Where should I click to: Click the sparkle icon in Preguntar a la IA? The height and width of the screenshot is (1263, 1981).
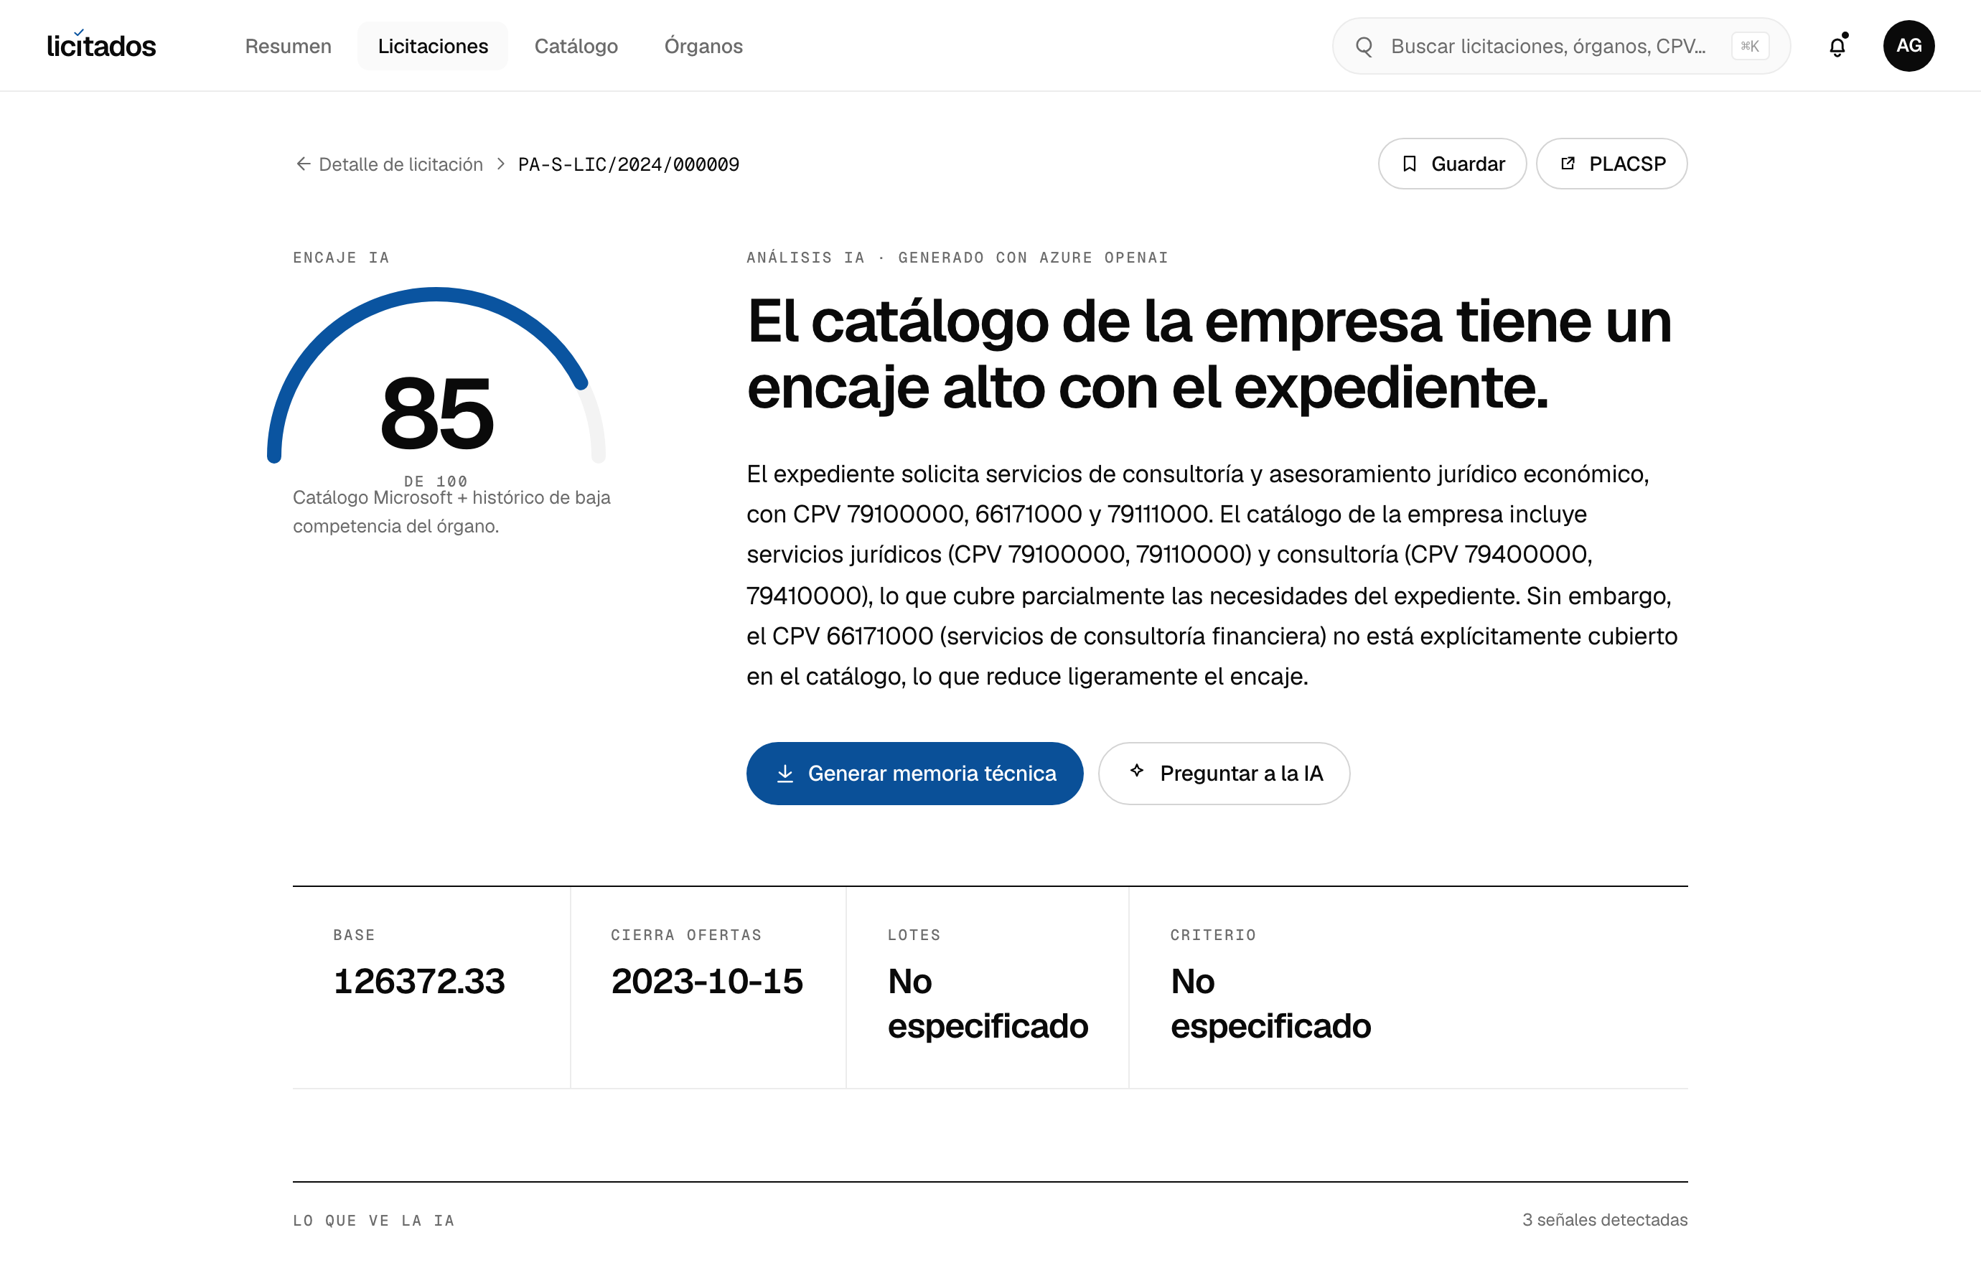click(x=1137, y=771)
